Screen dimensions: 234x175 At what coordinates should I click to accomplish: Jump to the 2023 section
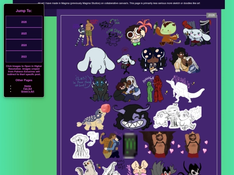[x=24, y=57]
